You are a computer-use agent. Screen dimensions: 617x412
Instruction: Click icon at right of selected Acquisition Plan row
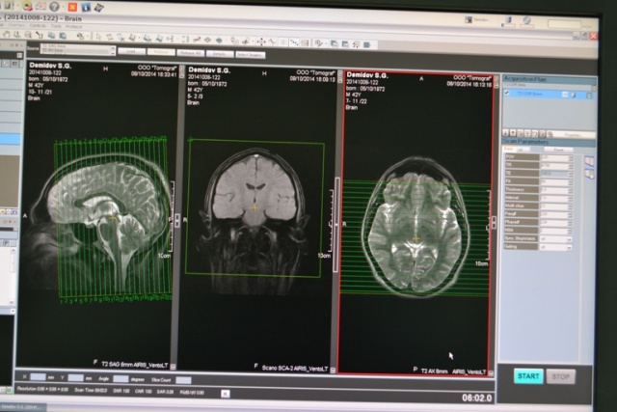pos(588,95)
